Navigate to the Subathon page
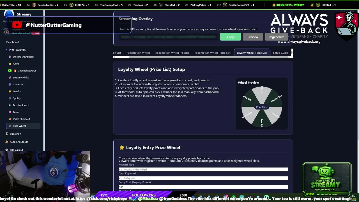 point(15,134)
